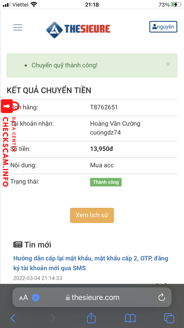Open the Safari bookmarks book icon
The height and width of the screenshot is (328, 184).
(130, 318)
